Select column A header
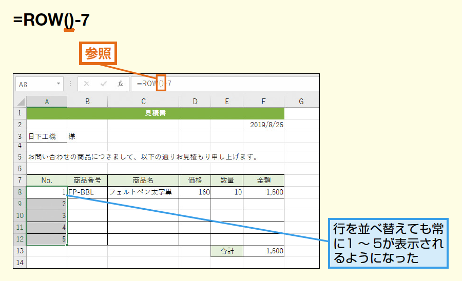462x281 pixels. click(x=47, y=102)
